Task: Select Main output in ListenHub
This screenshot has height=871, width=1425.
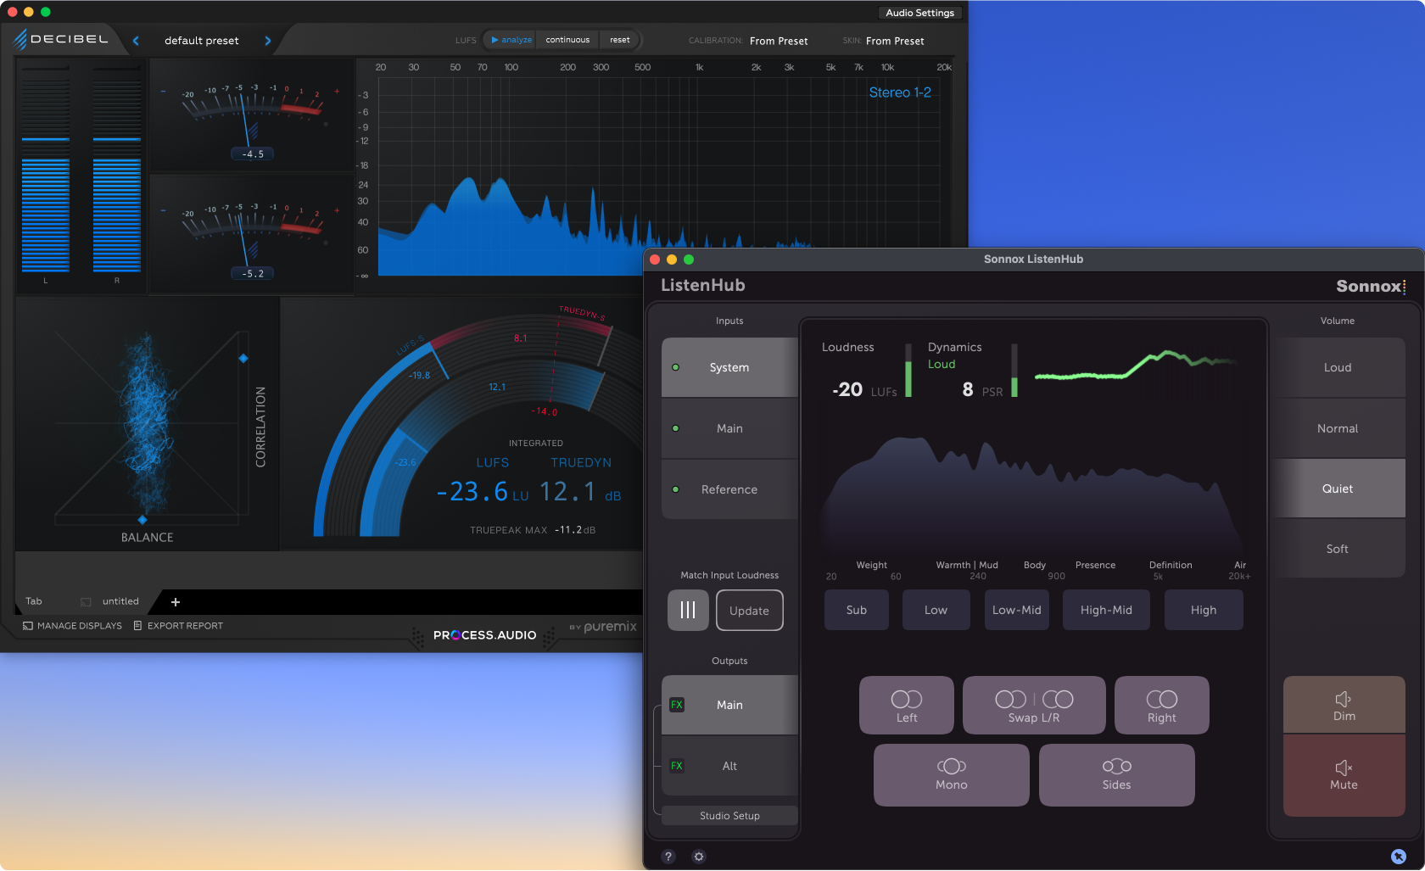Action: pyautogui.click(x=729, y=705)
